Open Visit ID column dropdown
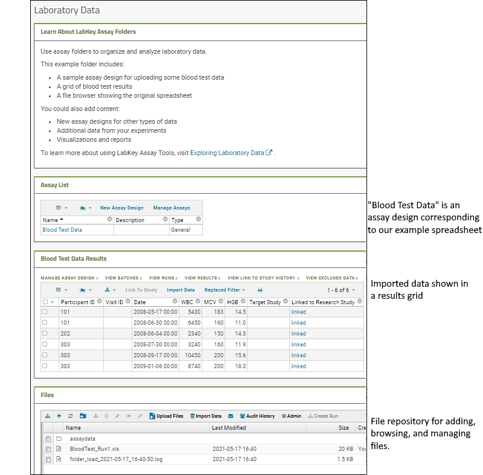The width and height of the screenshot is (483, 475). pyautogui.click(x=128, y=301)
